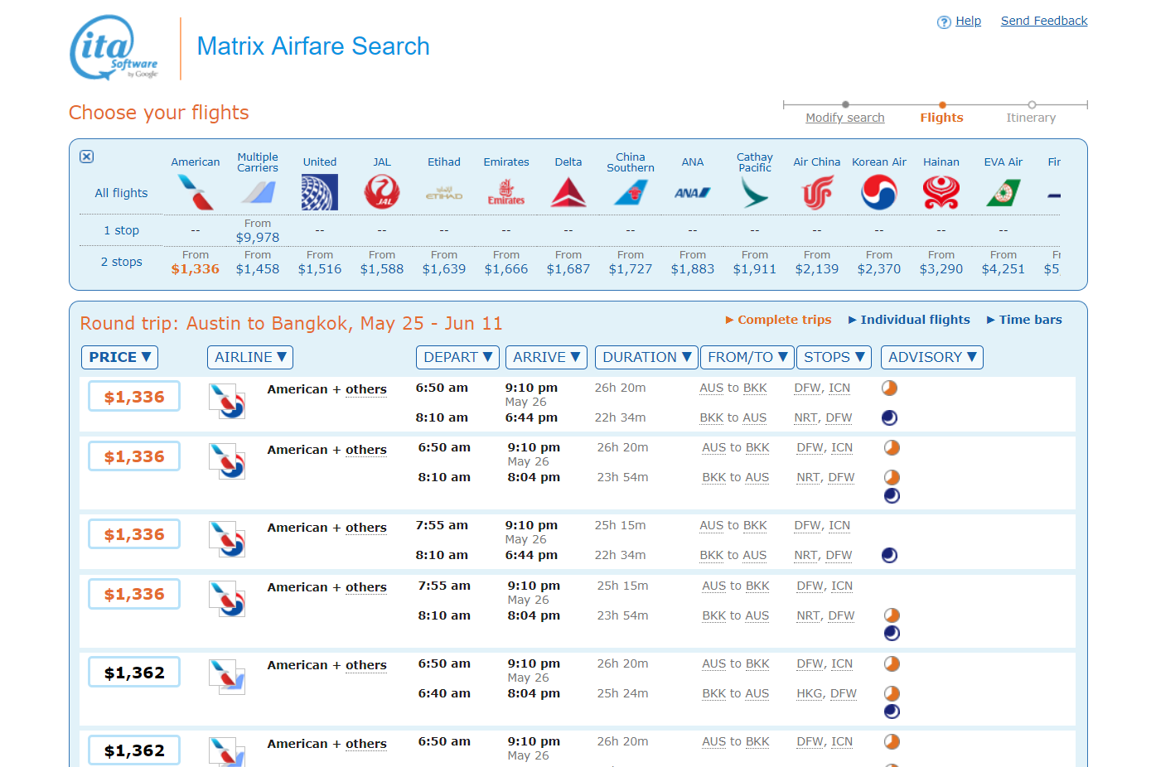Open the STOPS filter dropdown
Screen dimensions: 1151x767
834,357
